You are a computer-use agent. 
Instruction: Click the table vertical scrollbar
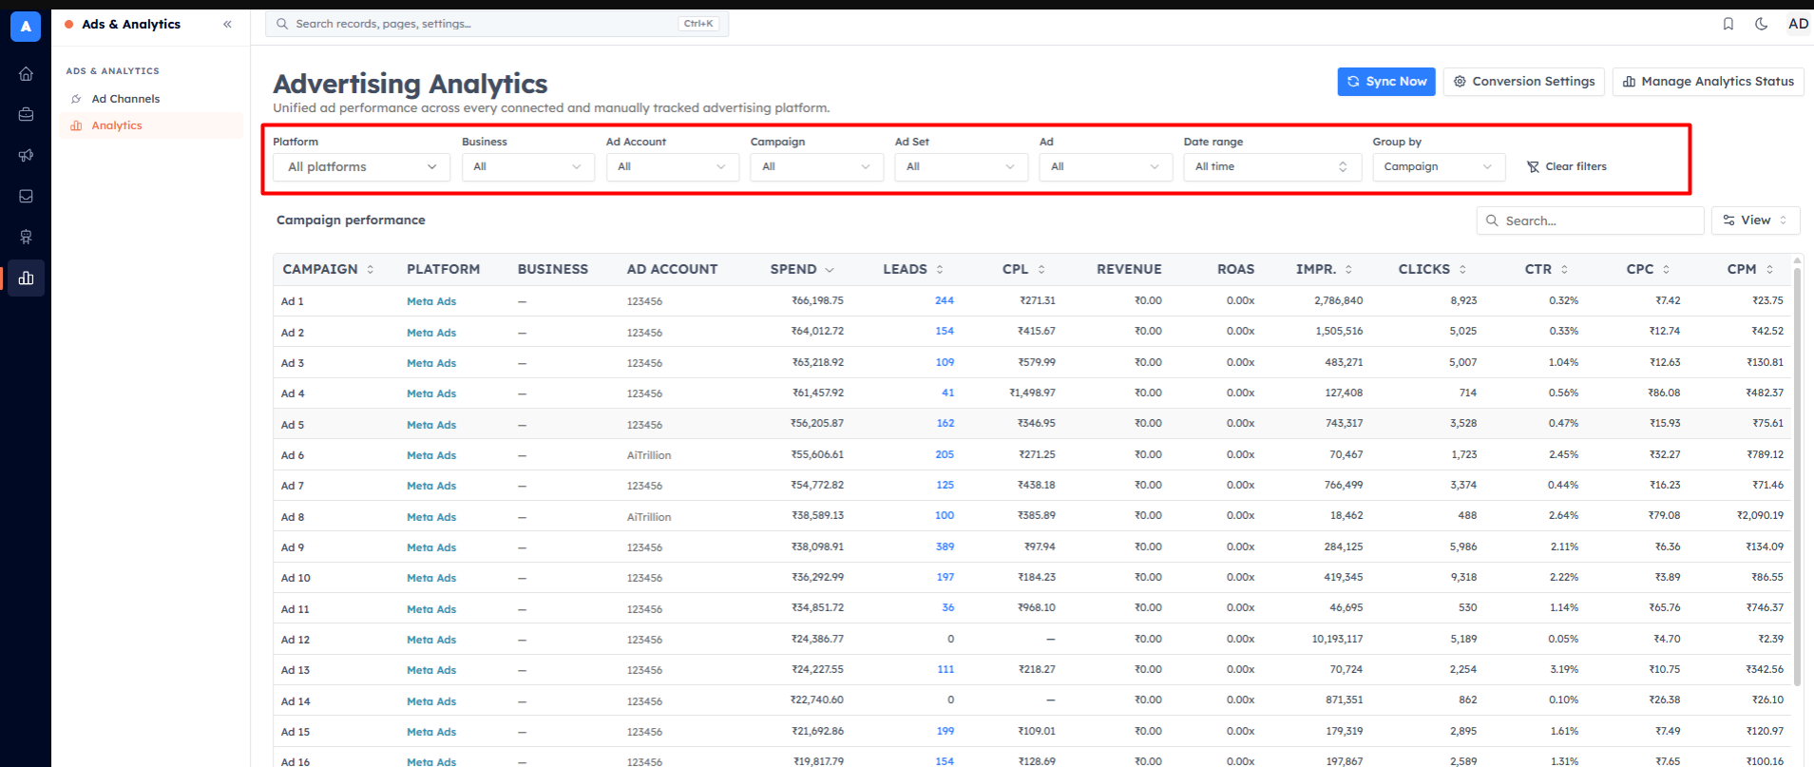click(x=1797, y=475)
